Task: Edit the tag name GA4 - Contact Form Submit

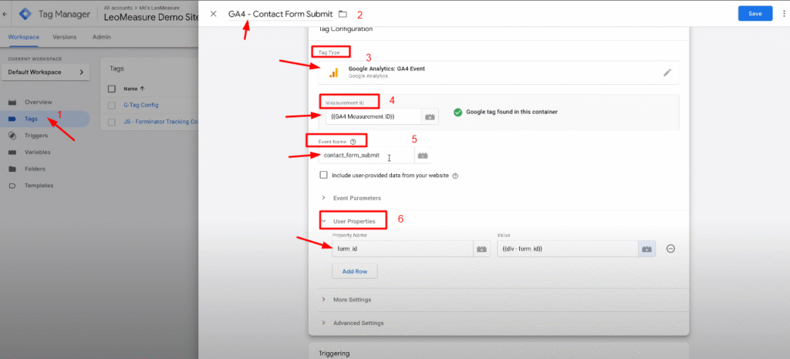Action: [281, 14]
